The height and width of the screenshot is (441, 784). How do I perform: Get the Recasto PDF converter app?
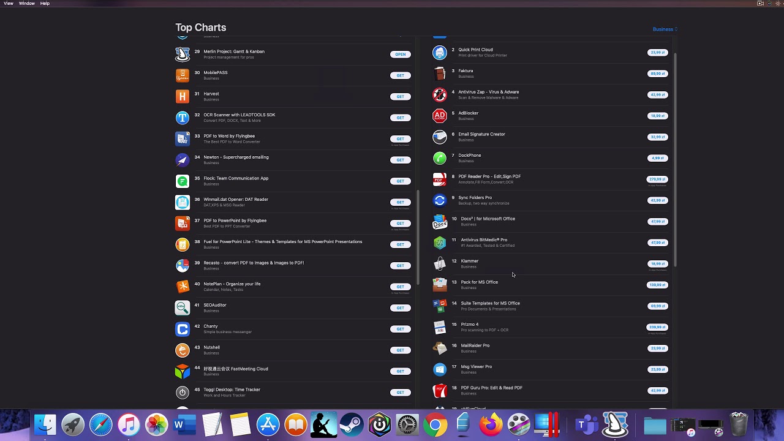click(x=400, y=266)
